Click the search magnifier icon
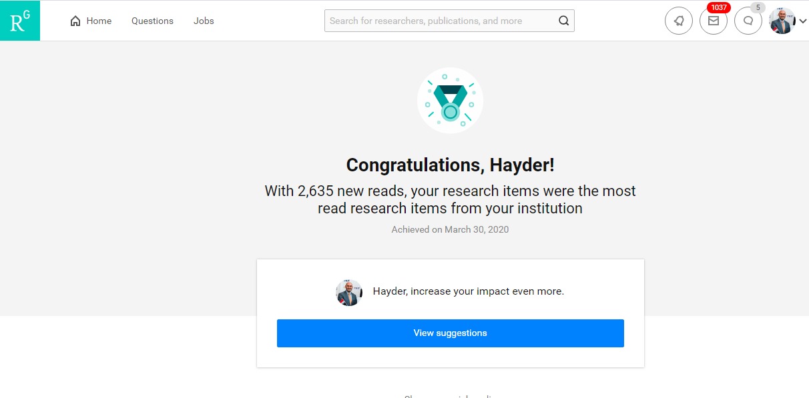The image size is (809, 398). tap(564, 21)
